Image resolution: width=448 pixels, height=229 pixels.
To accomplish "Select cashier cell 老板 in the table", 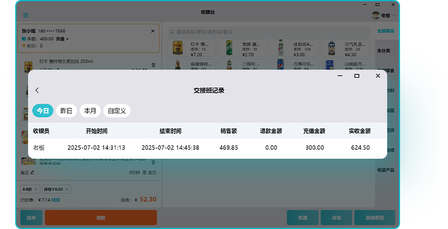I will 39,148.
